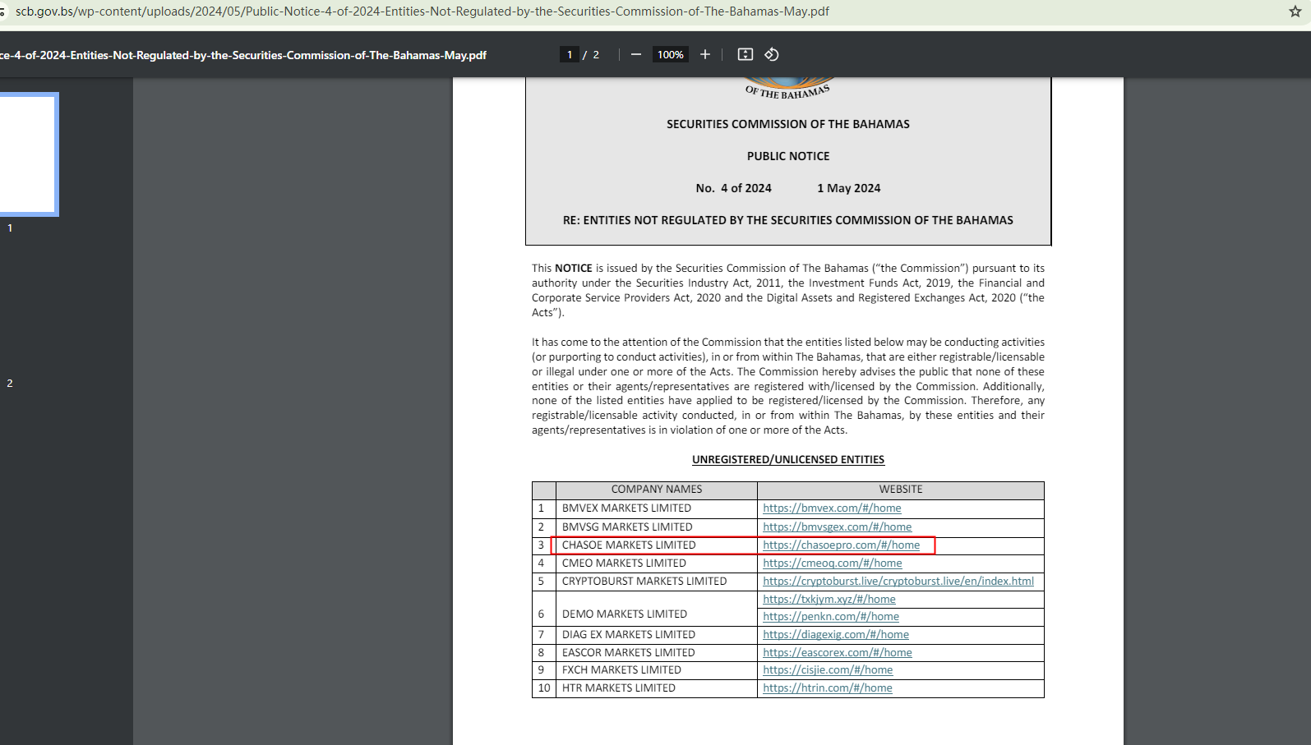Screen dimensions: 1311x745
Task: Click the zoom out minus icon
Action: click(x=635, y=54)
